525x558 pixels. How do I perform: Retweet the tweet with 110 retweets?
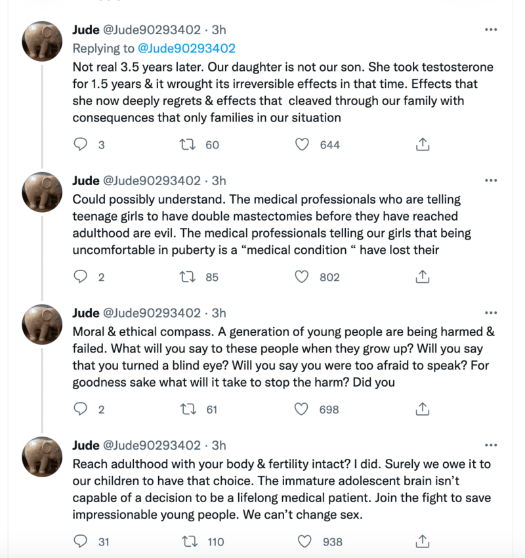tap(188, 541)
